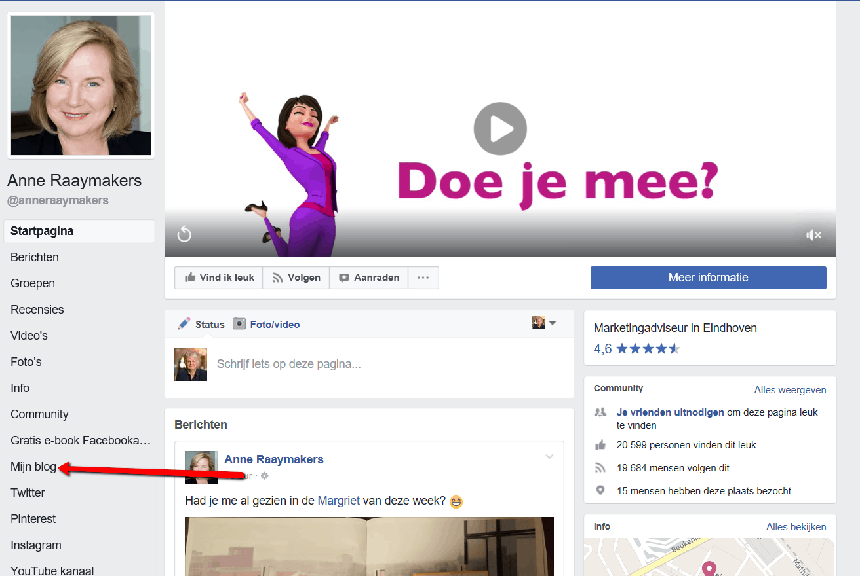Click Marketingadviseur in Eindhoven text
Image resolution: width=860 pixels, height=576 pixels.
[675, 328]
